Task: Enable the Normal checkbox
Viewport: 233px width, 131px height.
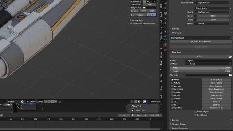Action: pyautogui.click(x=172, y=95)
